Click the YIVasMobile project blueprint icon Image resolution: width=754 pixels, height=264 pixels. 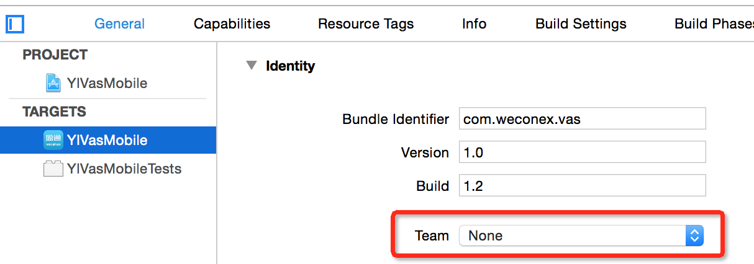point(53,83)
